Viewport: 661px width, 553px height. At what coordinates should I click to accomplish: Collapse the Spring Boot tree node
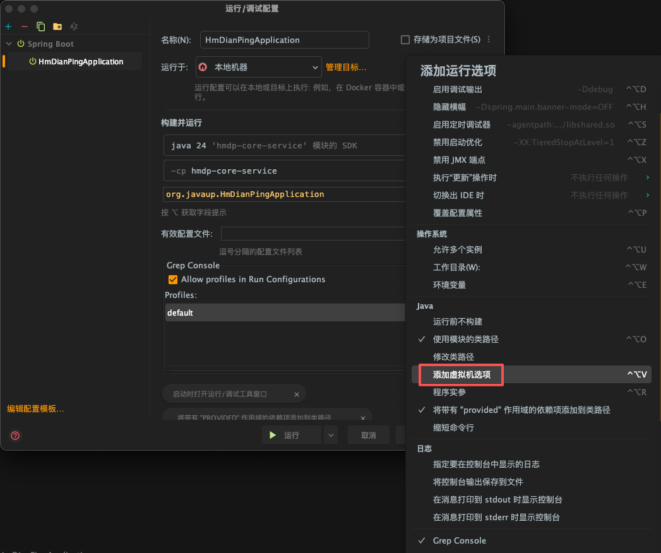[8, 44]
